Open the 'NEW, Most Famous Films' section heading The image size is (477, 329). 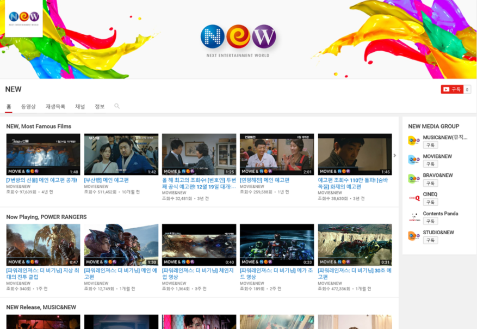click(39, 126)
